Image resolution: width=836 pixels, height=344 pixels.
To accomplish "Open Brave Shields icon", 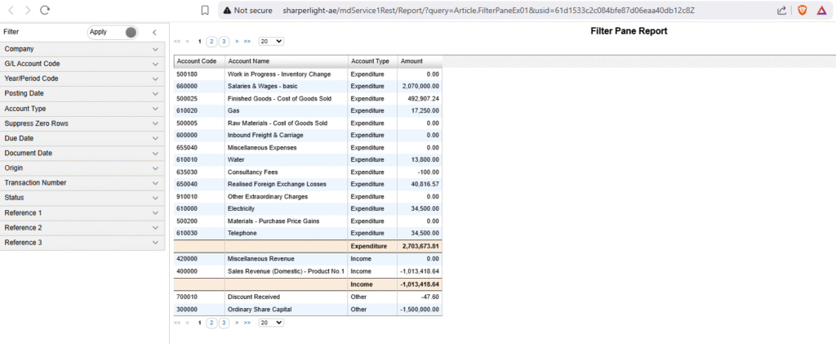I will coord(802,10).
